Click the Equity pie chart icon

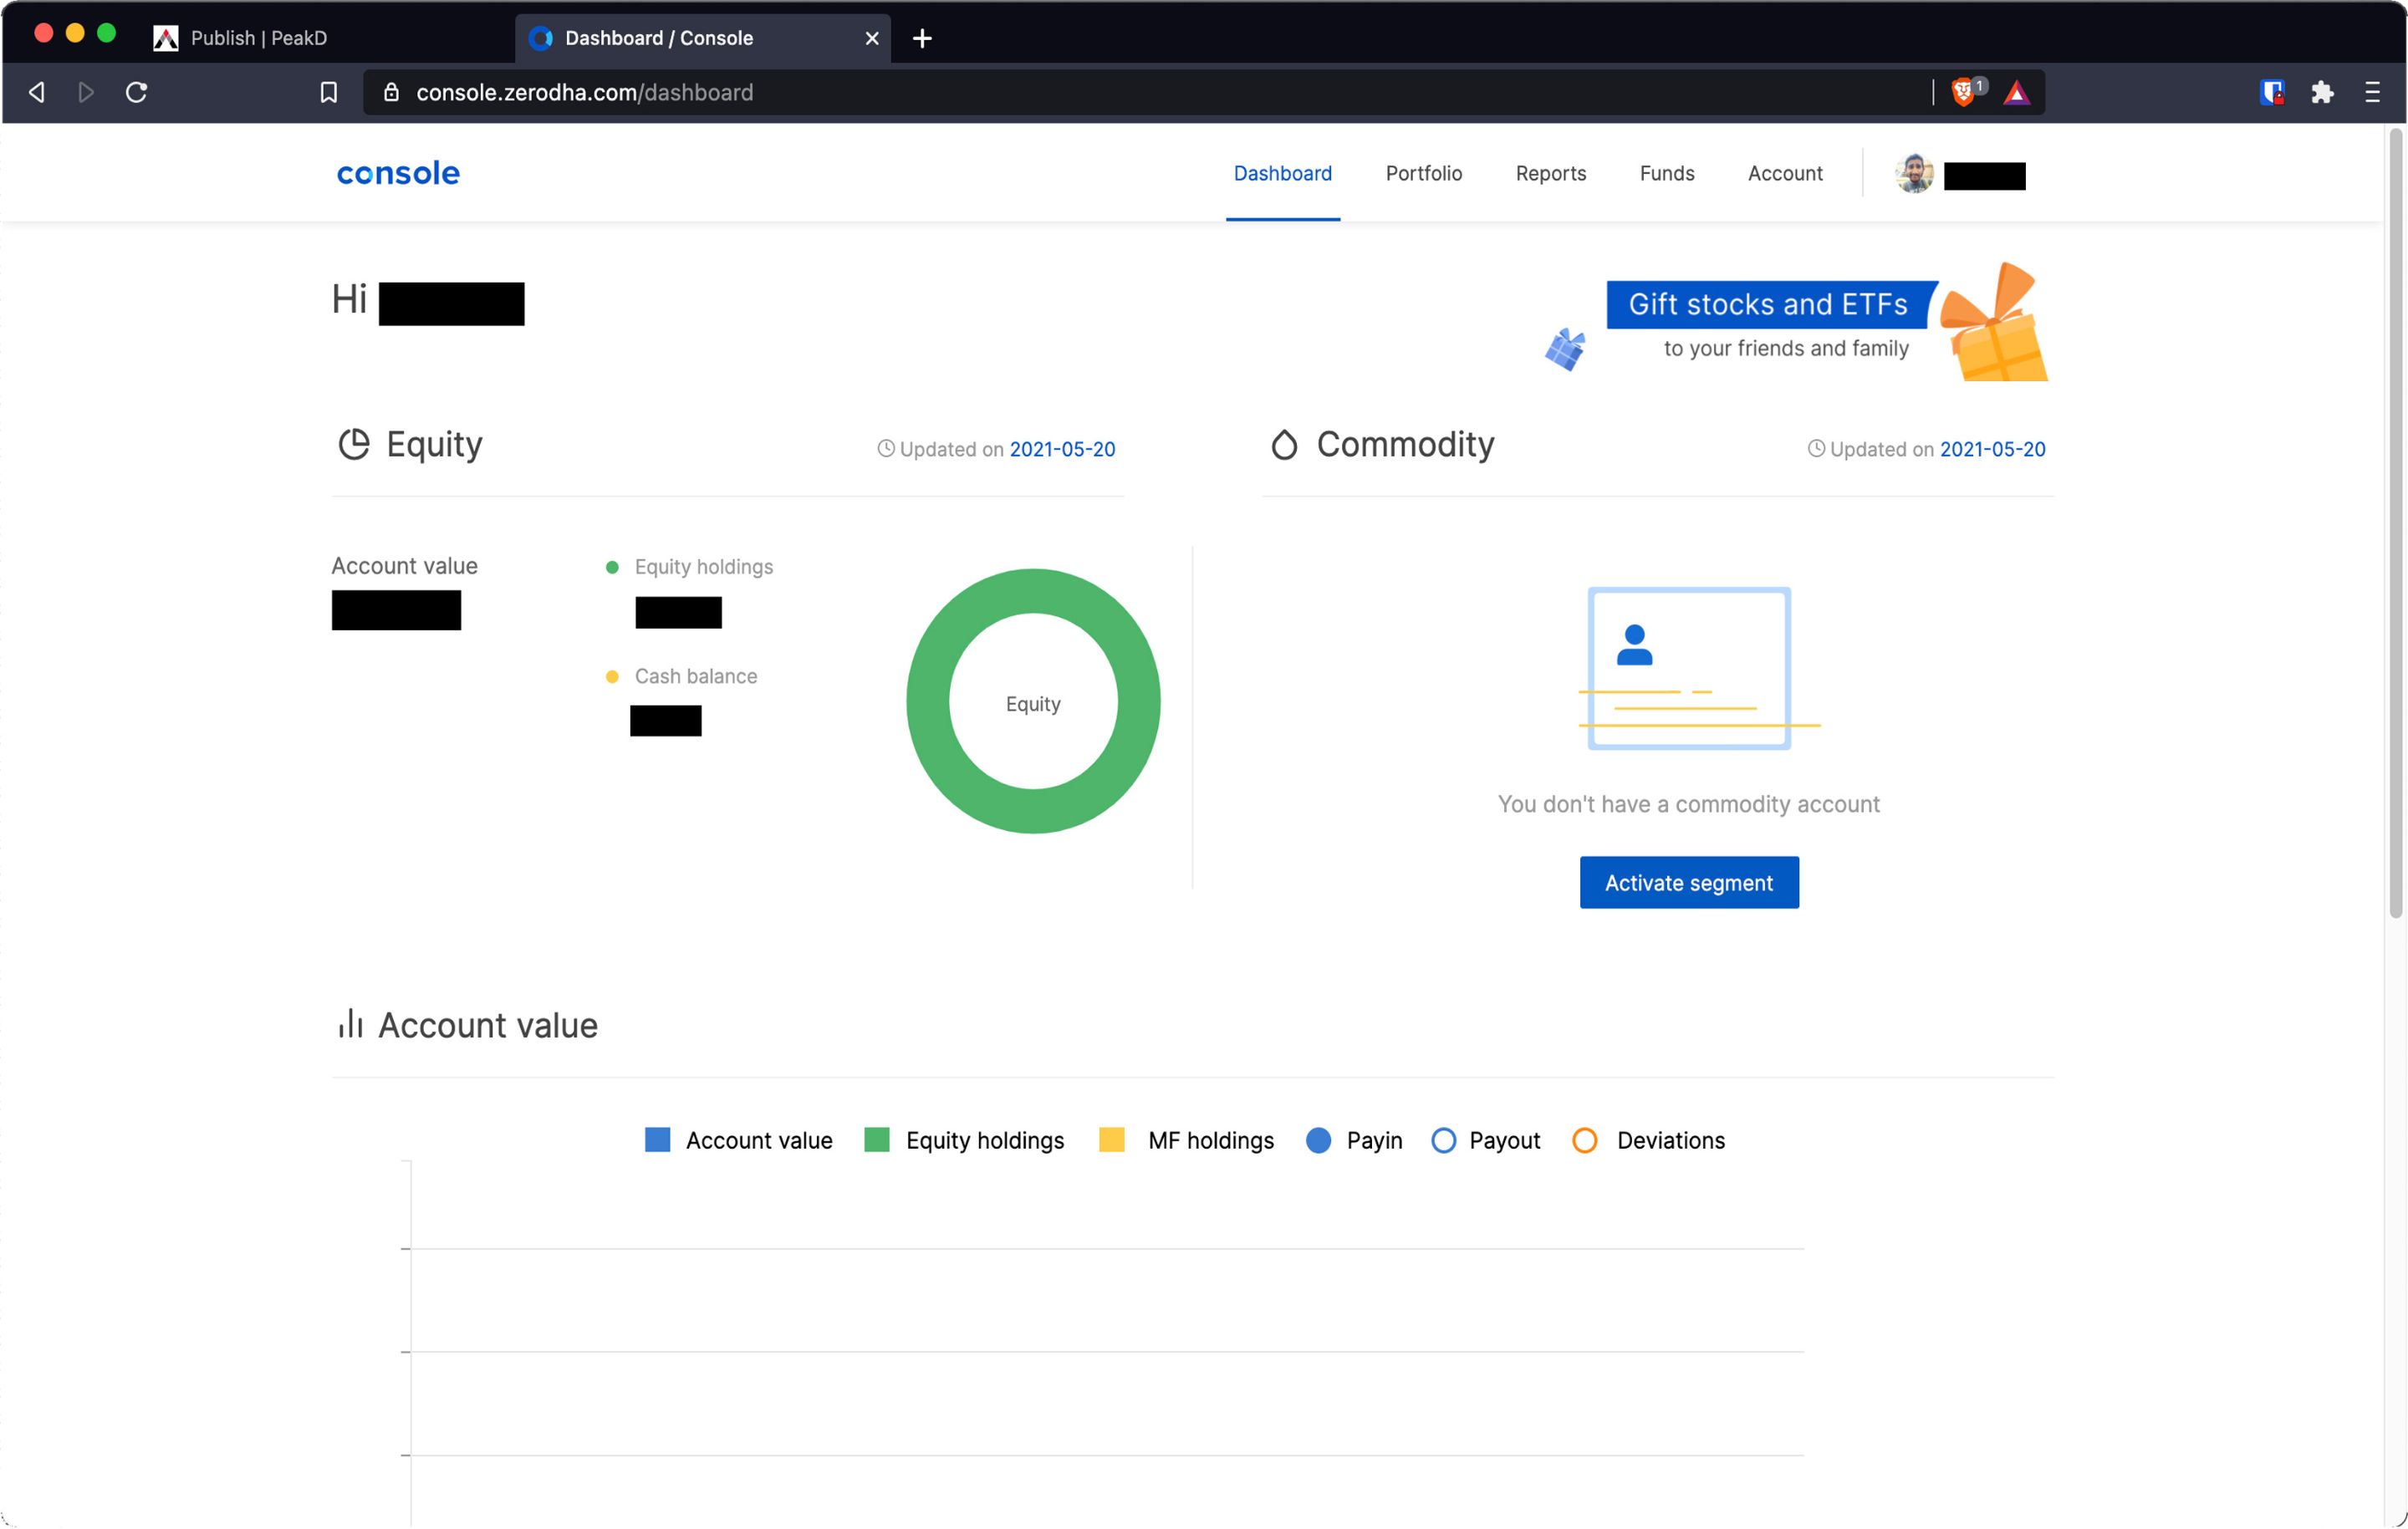pyautogui.click(x=354, y=444)
